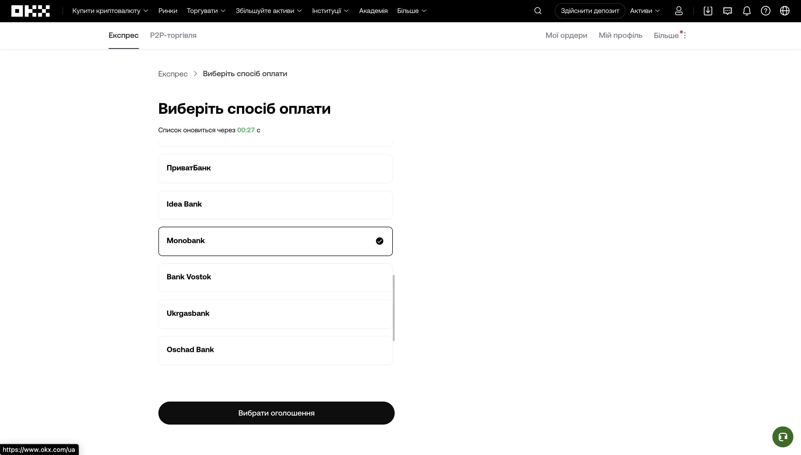Image resolution: width=801 pixels, height=455 pixels.
Task: Click the download app icon
Action: 708,11
